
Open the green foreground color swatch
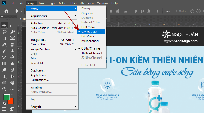click(x=6, y=97)
